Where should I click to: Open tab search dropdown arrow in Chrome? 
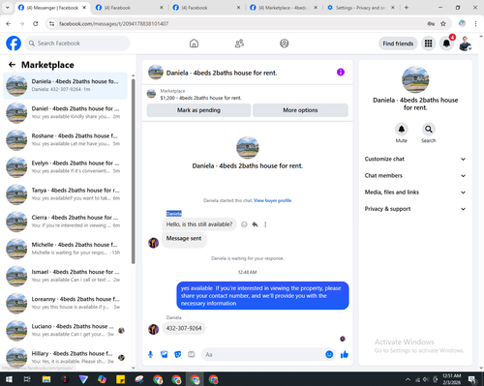tap(7, 8)
